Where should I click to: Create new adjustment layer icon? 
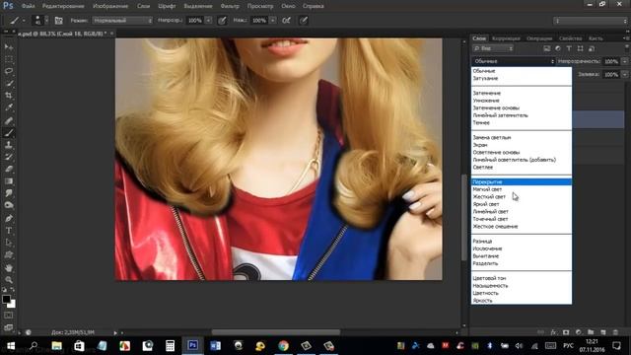tap(579, 332)
